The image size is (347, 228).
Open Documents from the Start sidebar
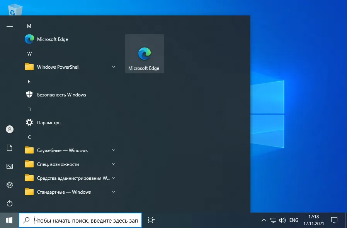tap(10, 148)
